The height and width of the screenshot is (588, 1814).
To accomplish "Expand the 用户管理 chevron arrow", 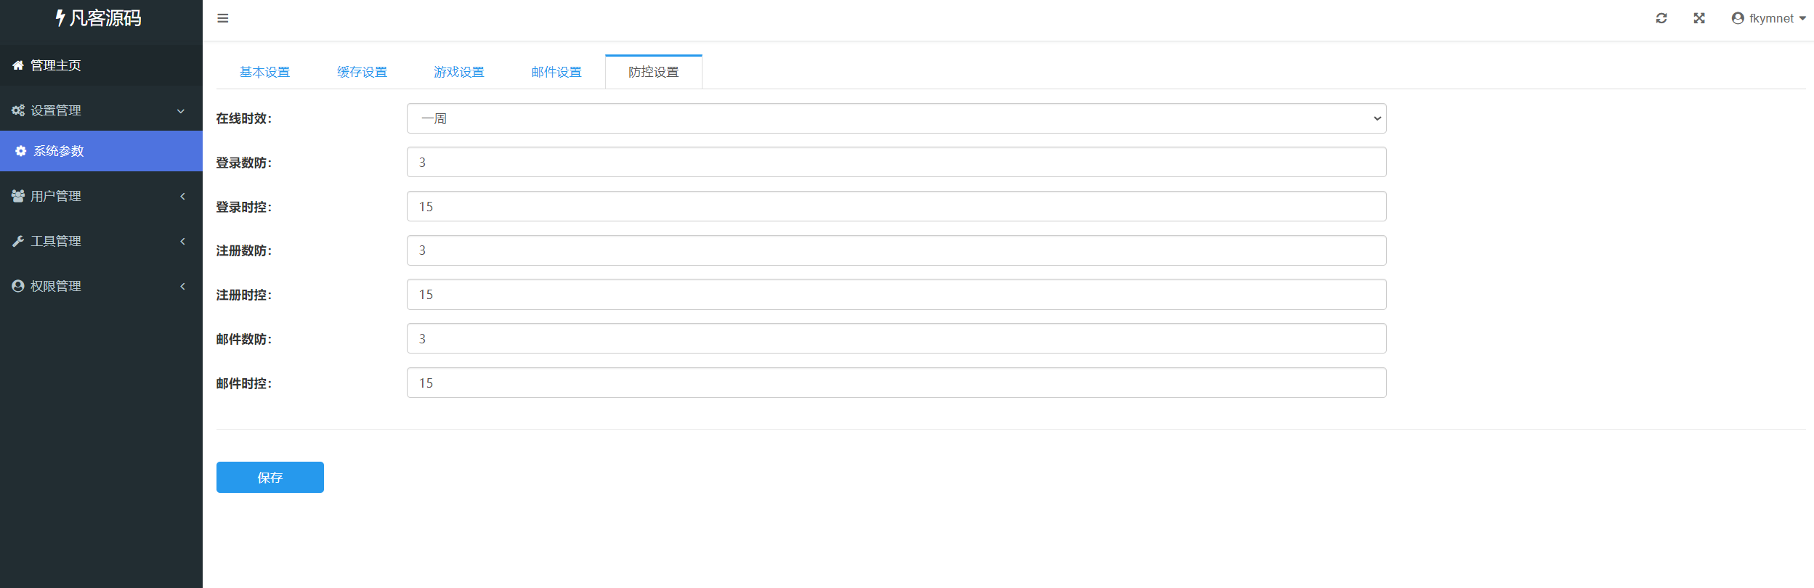I will coord(182,196).
